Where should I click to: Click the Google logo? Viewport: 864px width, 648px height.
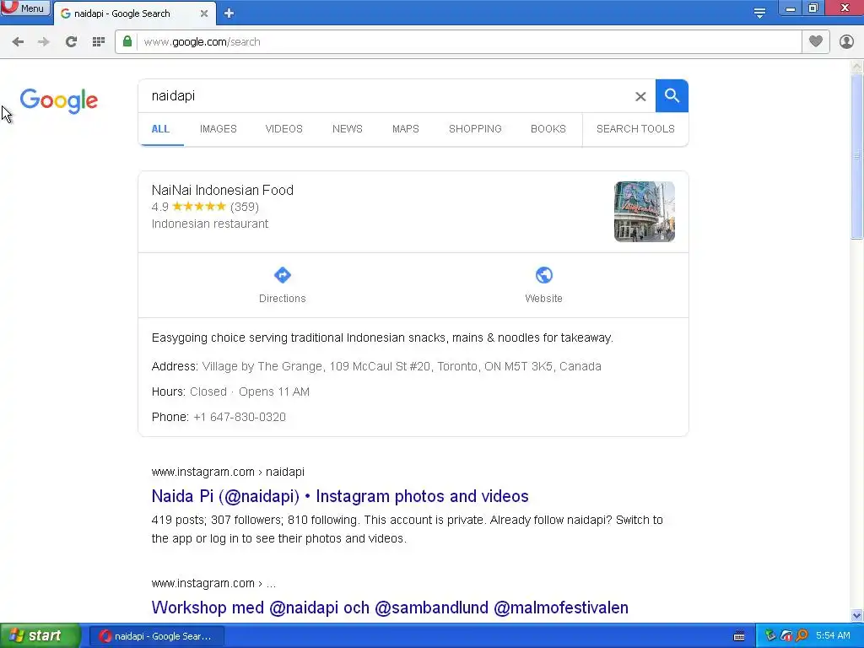coord(59,100)
